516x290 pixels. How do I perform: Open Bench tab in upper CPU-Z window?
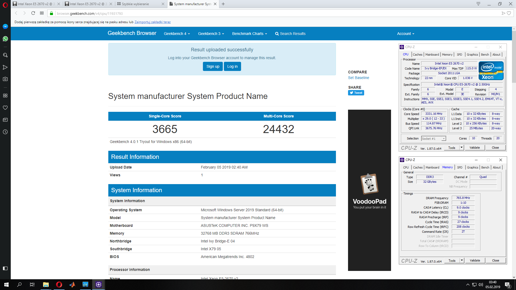[485, 55]
